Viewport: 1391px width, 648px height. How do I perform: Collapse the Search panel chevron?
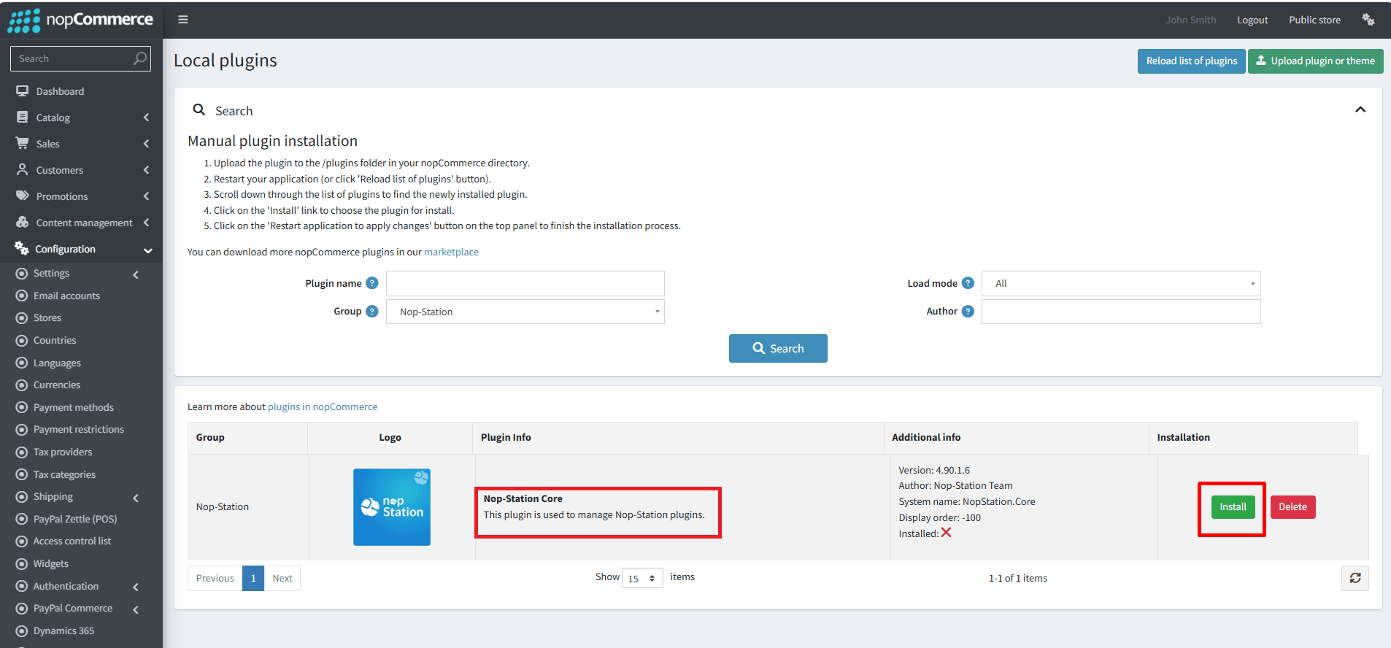point(1360,109)
